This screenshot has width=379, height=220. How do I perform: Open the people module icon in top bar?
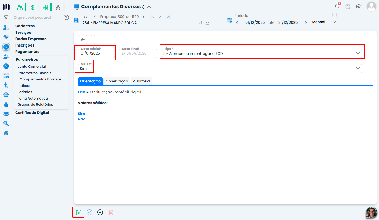[x=20, y=7]
